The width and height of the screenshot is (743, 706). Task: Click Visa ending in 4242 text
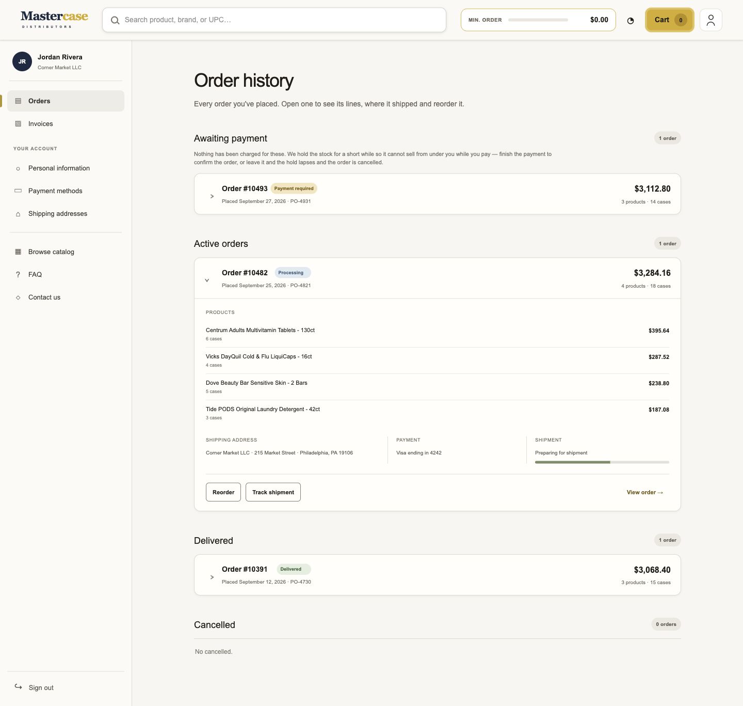click(419, 453)
